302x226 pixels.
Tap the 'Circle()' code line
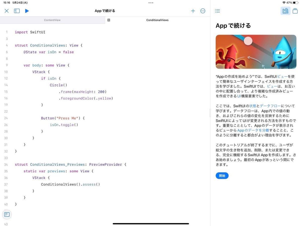pyautogui.click(x=58, y=85)
